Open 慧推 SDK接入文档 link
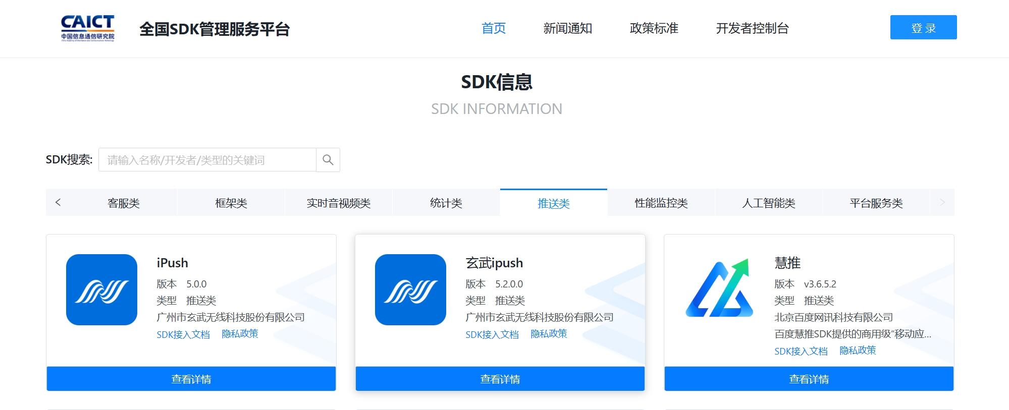The height and width of the screenshot is (410, 1009). tap(801, 351)
